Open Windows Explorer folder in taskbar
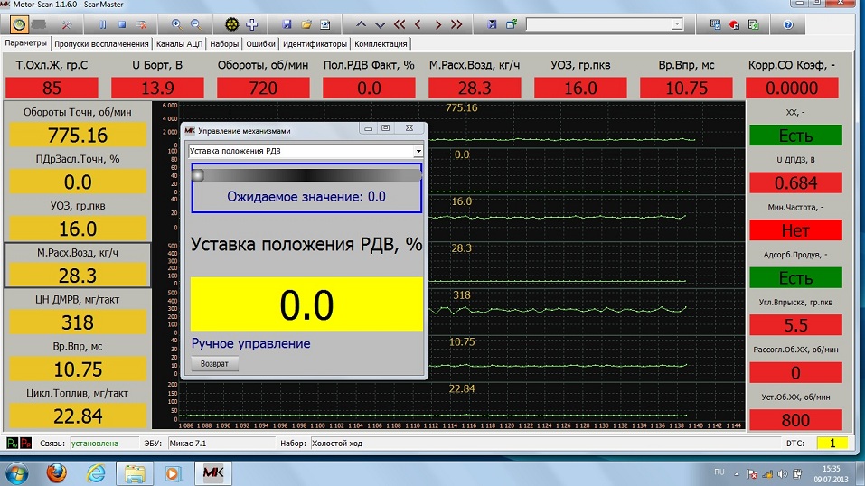The image size is (865, 486). [135, 473]
